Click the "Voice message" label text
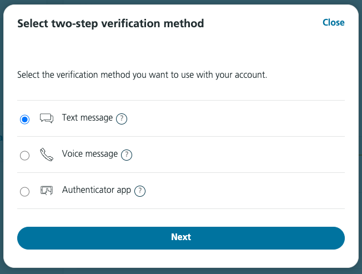362x274 pixels. point(90,153)
